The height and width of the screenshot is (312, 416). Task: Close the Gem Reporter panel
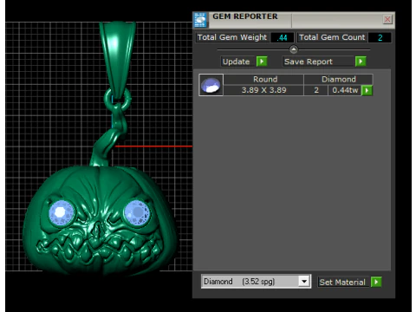coord(387,19)
